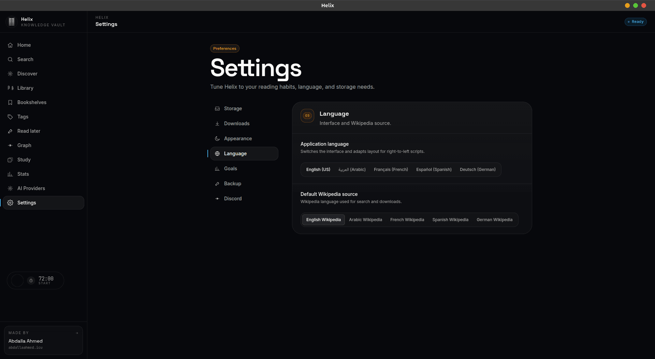This screenshot has height=359, width=655.
Task: Open the Study icon in the sidebar
Action: tap(10, 160)
